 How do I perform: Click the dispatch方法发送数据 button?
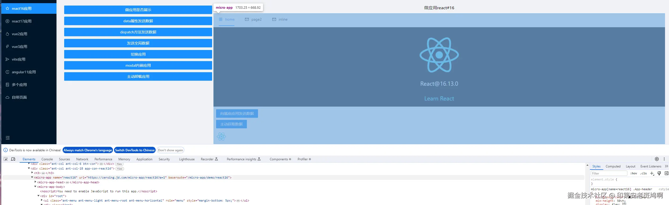[138, 32]
